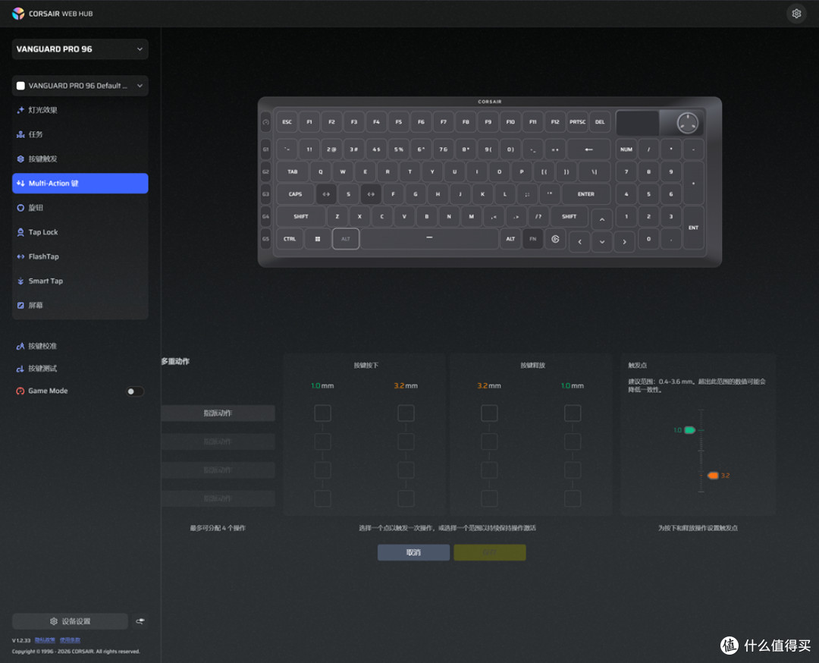The height and width of the screenshot is (663, 819).
Task: Click the first 指派动作 button
Action: (218, 413)
